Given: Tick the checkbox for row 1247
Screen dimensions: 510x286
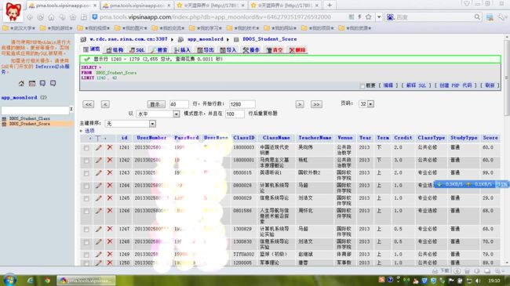Looking at the screenshot, I should [x=86, y=230].
